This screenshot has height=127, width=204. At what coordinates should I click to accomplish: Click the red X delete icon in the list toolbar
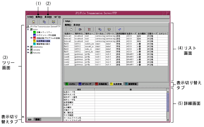click(x=90, y=30)
